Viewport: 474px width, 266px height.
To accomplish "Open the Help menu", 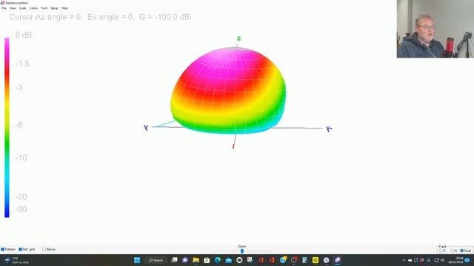I will tap(64, 8).
